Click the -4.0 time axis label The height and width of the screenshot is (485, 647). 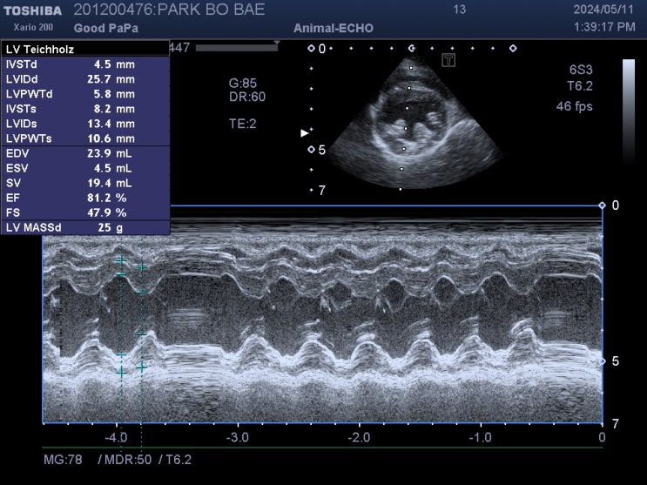tap(116, 437)
